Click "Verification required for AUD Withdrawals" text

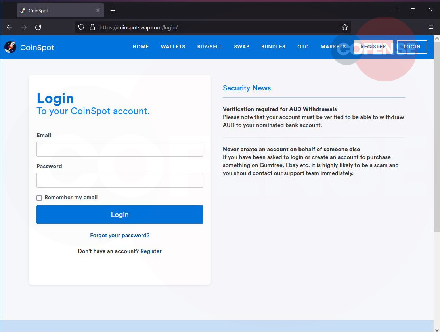pos(280,109)
